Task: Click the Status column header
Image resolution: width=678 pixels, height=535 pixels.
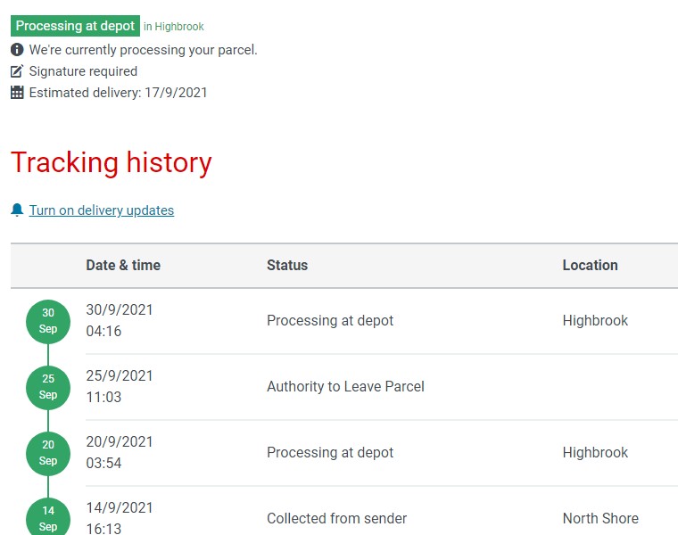Action: (287, 265)
